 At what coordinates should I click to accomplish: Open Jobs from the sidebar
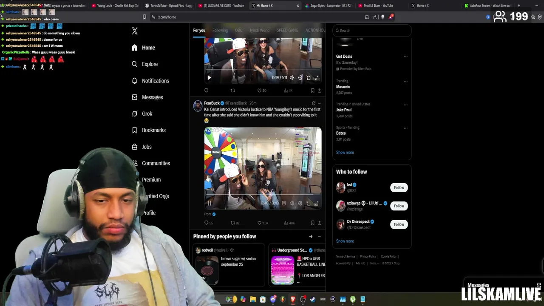[x=142, y=147]
